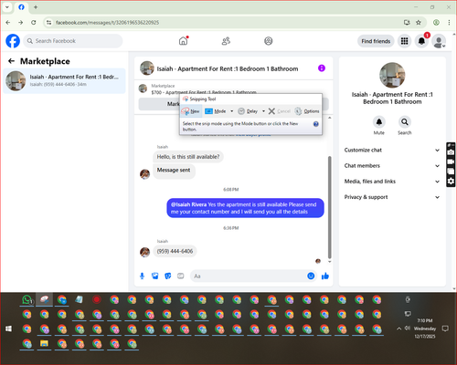Click the Search Facebook field
Image resolution: width=457 pixels, height=365 pixels.
pyautogui.click(x=73, y=41)
